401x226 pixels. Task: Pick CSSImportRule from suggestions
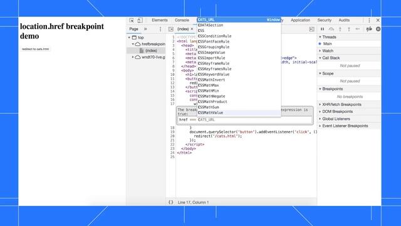pos(239,58)
